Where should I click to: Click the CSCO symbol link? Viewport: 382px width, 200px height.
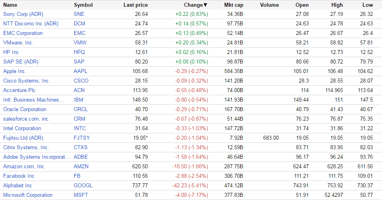(81, 81)
